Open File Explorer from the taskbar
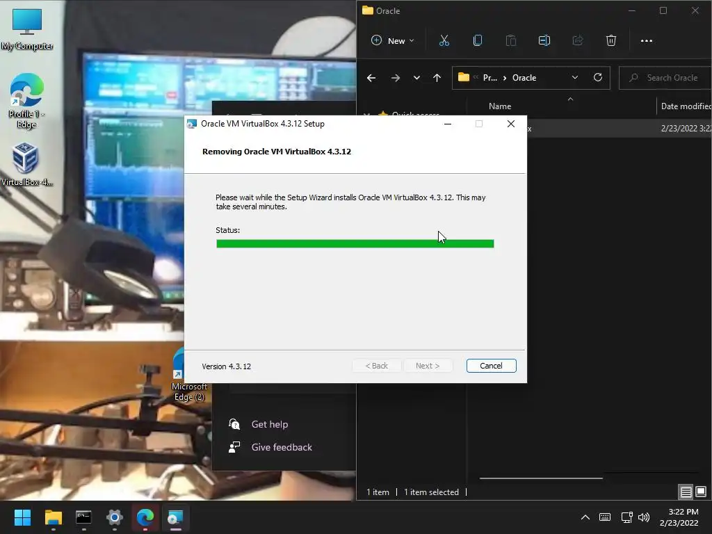 point(53,517)
